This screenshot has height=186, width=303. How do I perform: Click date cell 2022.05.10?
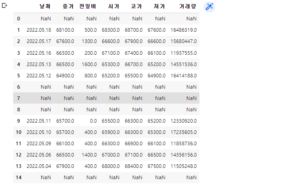coord(39,132)
